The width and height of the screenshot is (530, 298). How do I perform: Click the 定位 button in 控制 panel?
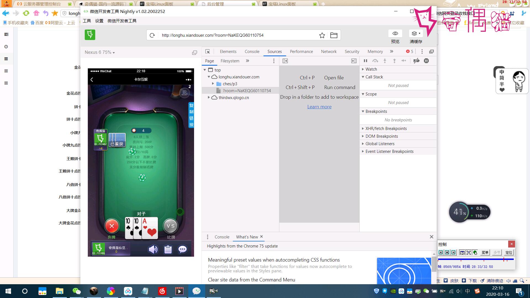(x=509, y=252)
